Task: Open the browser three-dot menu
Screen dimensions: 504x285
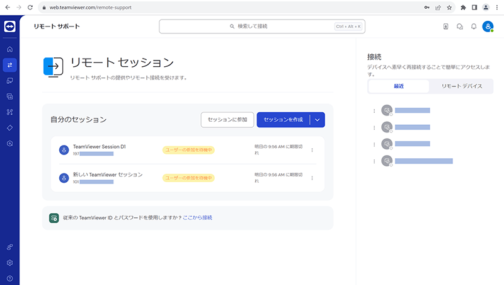Action: tap(497, 8)
